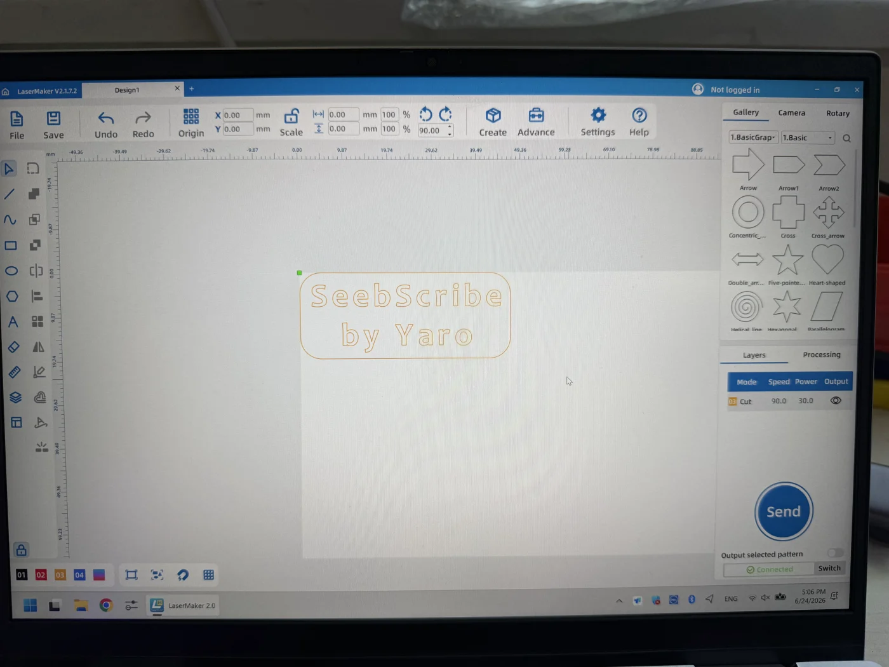Click the rotation angle stepper arrows
Screen dimensions: 889x667
pos(450,130)
